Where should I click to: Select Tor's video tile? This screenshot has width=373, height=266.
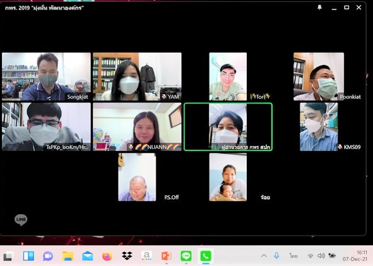click(x=228, y=76)
